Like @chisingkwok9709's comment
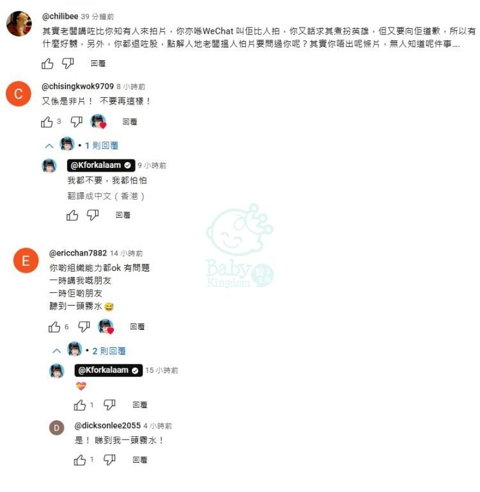 coord(47,122)
